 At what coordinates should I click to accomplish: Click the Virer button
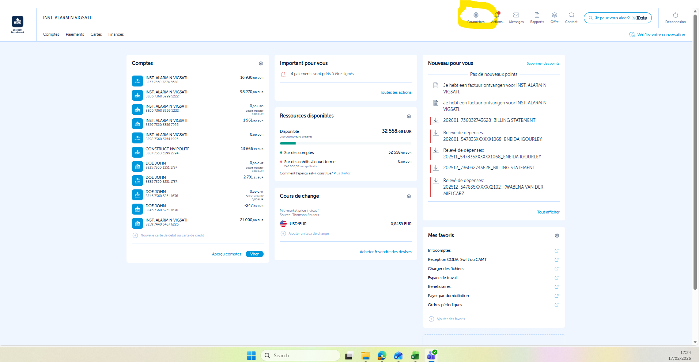254,254
